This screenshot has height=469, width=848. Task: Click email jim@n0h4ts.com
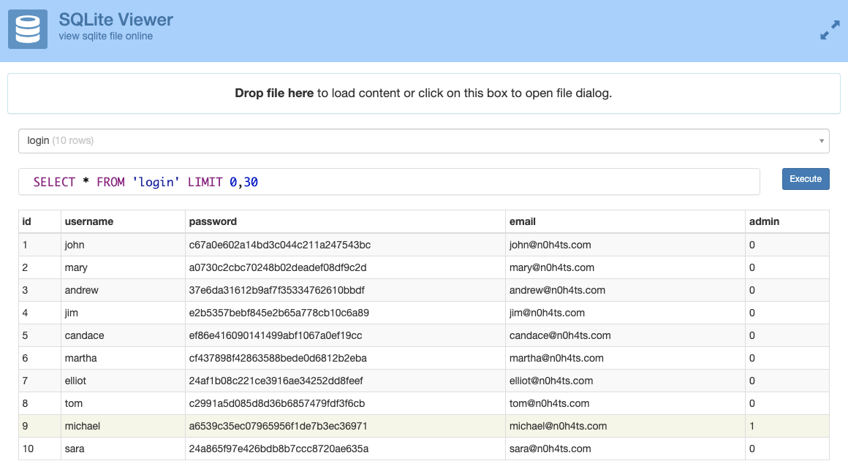point(547,313)
